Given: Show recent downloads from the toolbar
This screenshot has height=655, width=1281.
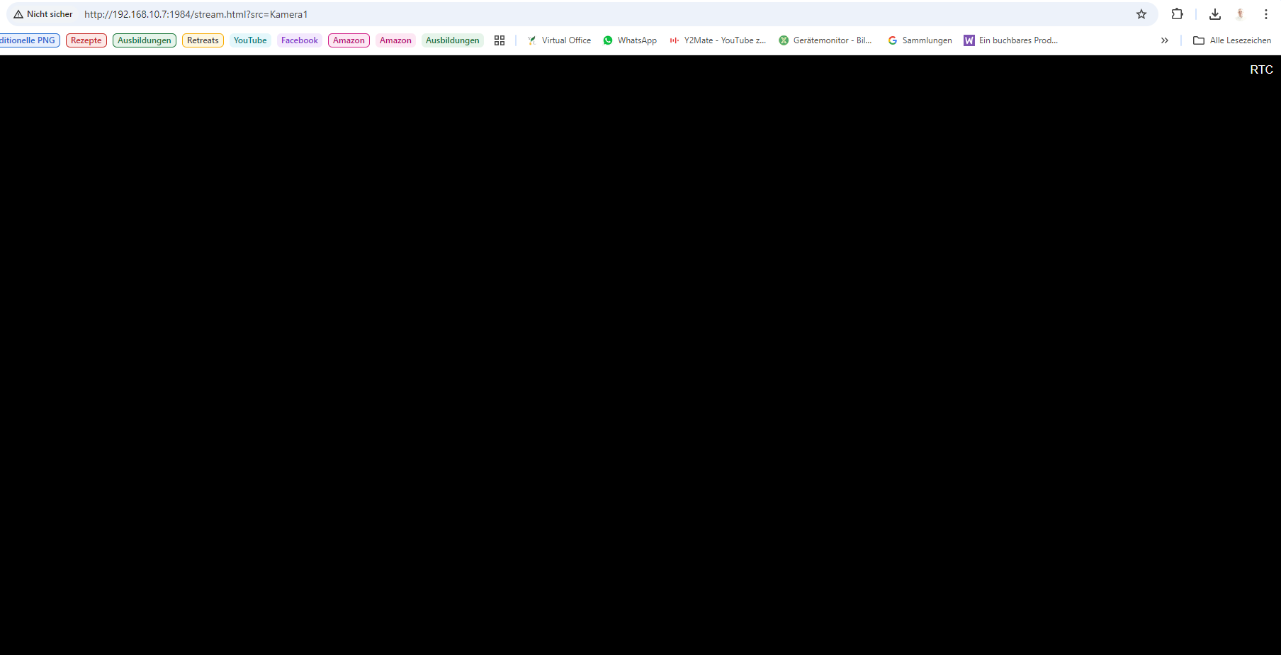Looking at the screenshot, I should (x=1215, y=14).
